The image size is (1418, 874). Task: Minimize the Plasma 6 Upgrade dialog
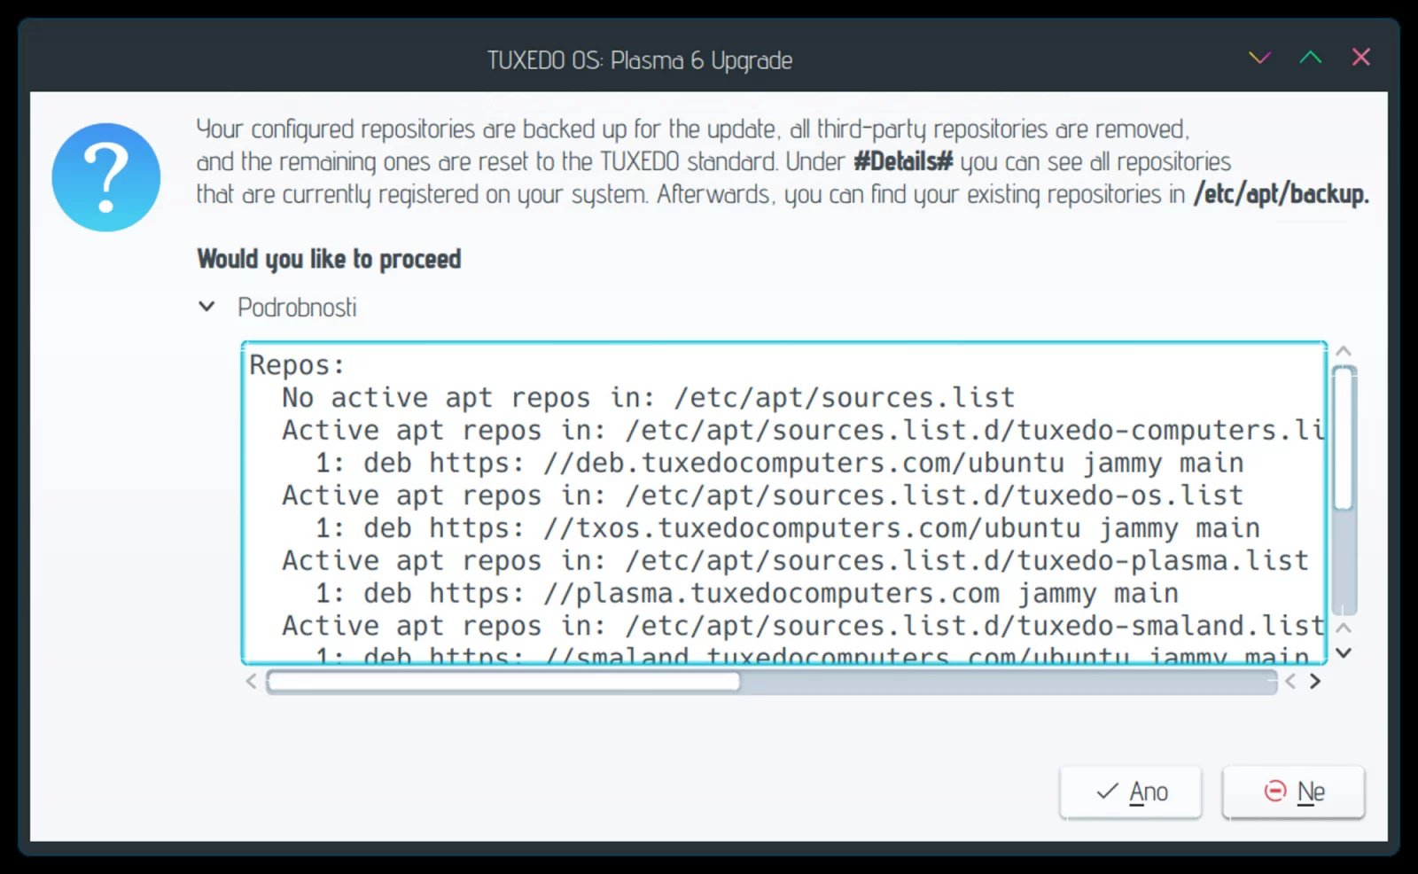click(1259, 59)
